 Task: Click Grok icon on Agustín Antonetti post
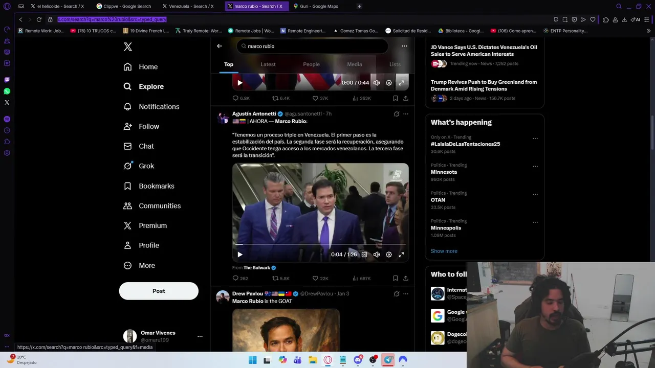[397, 114]
